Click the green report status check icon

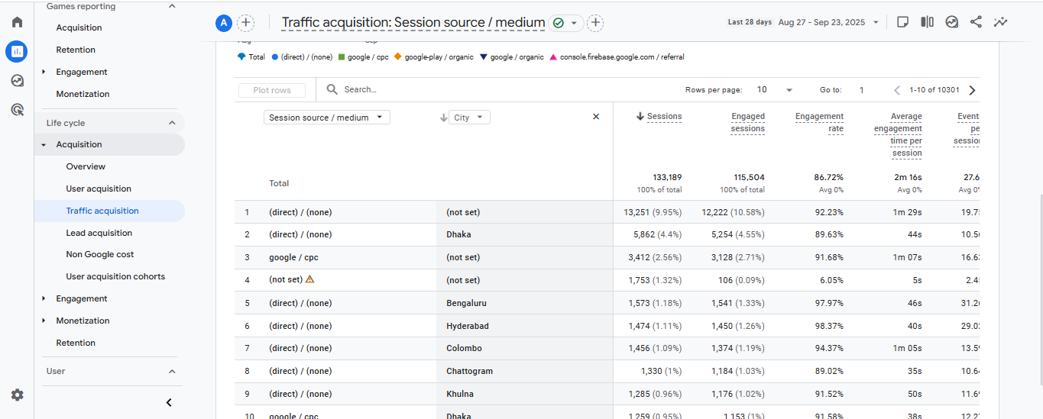[x=559, y=23]
